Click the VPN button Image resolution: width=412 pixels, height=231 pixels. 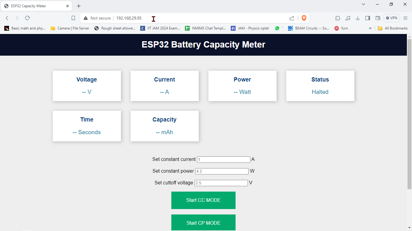point(391,18)
